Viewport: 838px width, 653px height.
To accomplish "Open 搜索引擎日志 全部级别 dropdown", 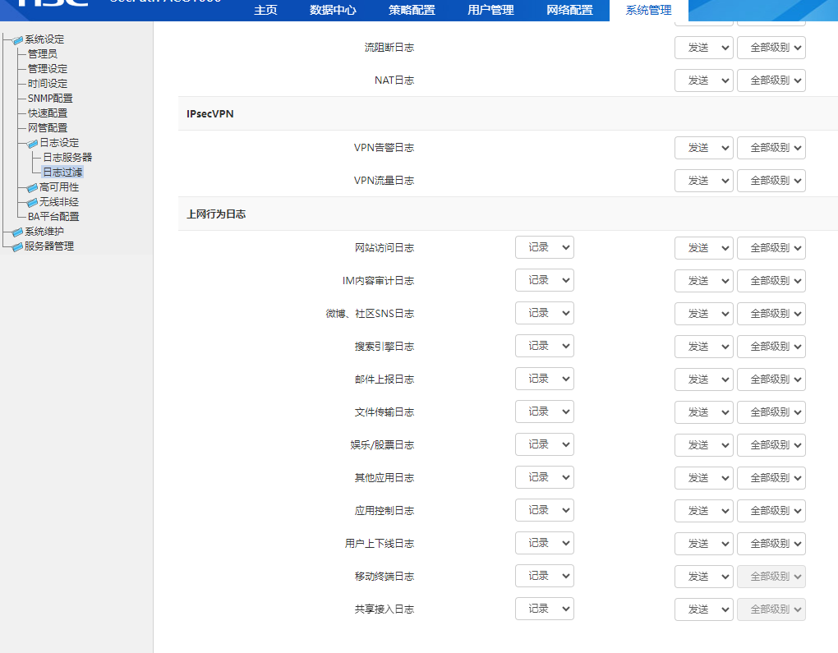I will point(771,347).
